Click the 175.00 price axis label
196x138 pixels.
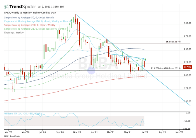[188, 88]
